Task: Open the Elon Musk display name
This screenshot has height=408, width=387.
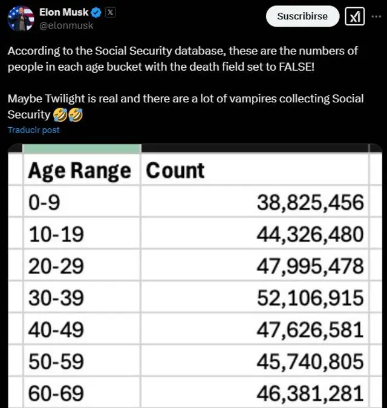Action: pyautogui.click(x=63, y=12)
